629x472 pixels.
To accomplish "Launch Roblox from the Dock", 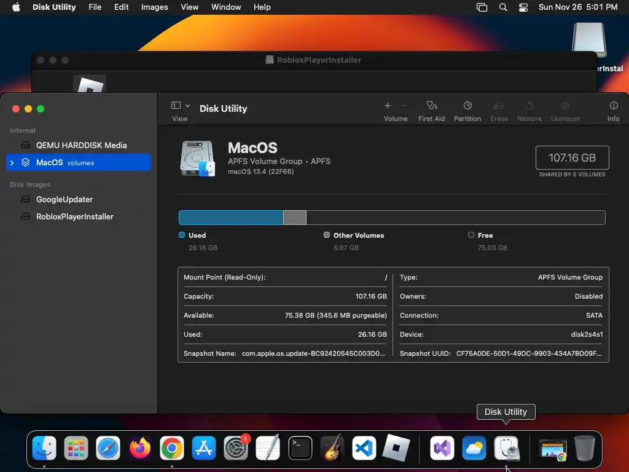I will coord(396,448).
